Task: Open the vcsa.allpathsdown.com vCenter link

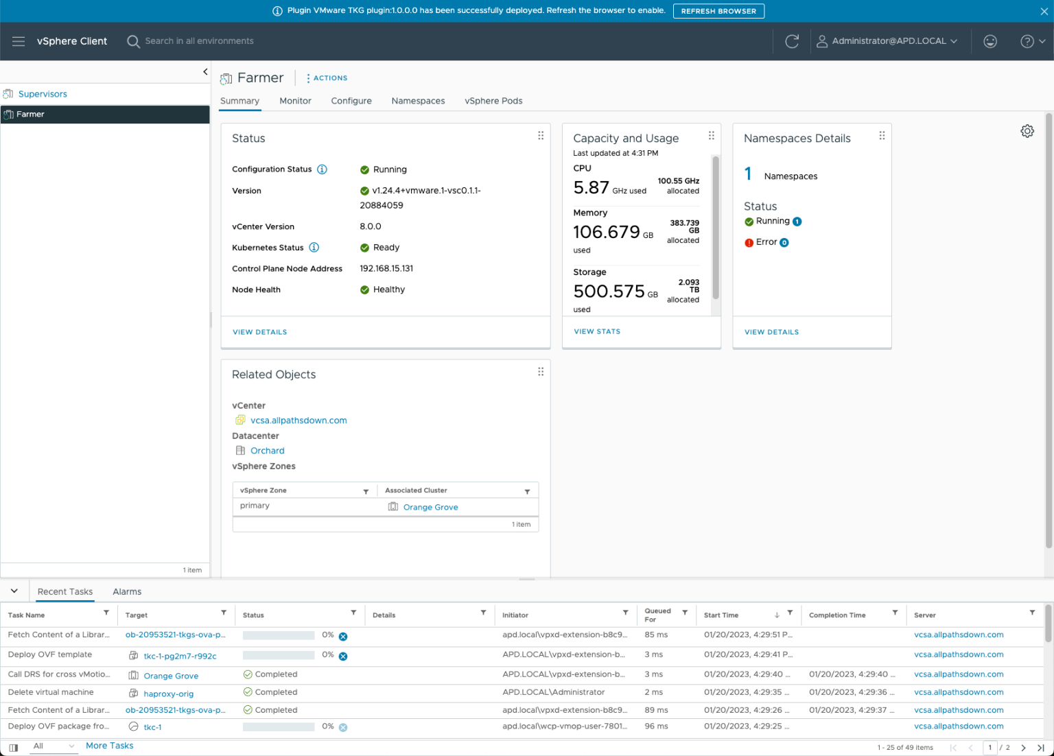Action: (298, 421)
